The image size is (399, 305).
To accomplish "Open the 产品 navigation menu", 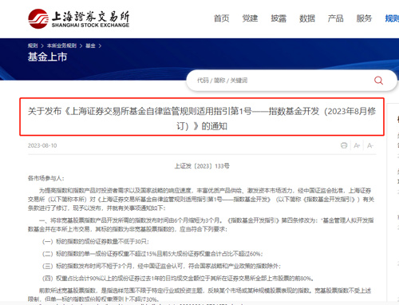I will [x=335, y=18].
